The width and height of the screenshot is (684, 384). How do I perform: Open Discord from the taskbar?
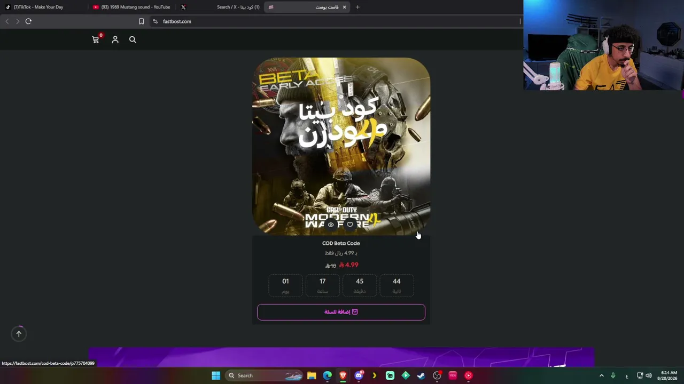tap(359, 375)
